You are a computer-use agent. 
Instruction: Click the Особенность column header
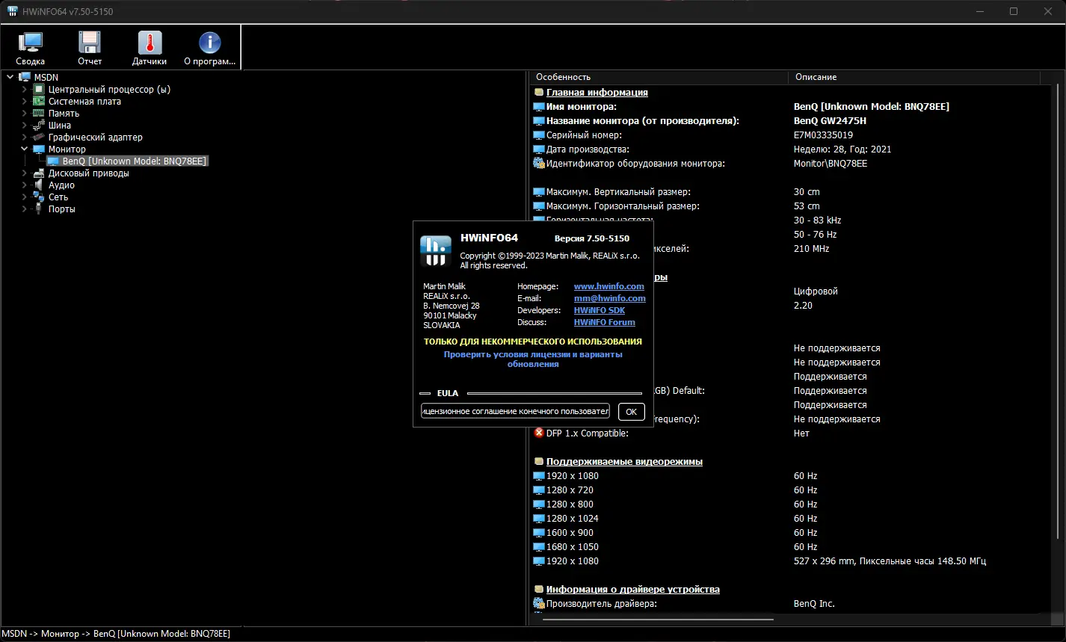click(x=659, y=77)
